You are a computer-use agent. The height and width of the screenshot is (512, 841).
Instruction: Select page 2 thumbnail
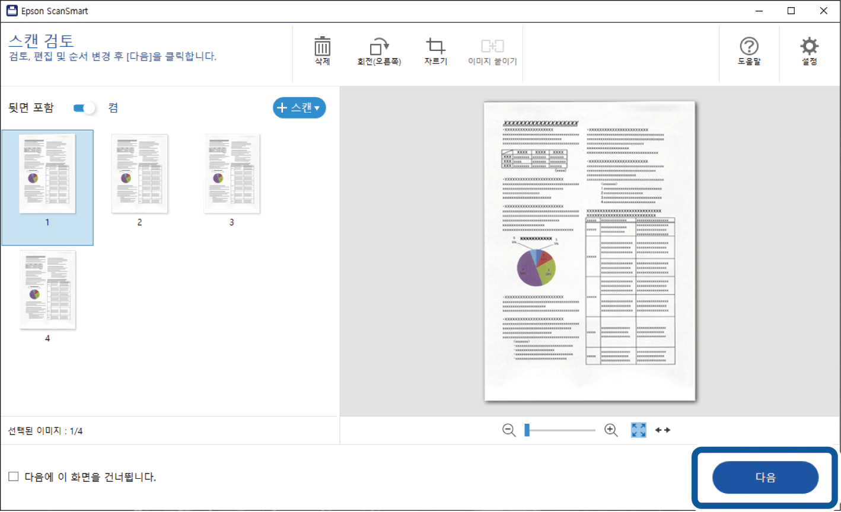[139, 174]
